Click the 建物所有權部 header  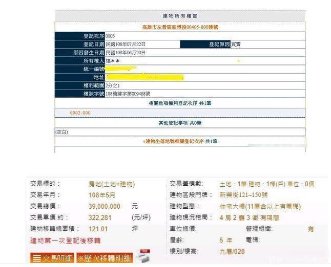click(x=180, y=16)
